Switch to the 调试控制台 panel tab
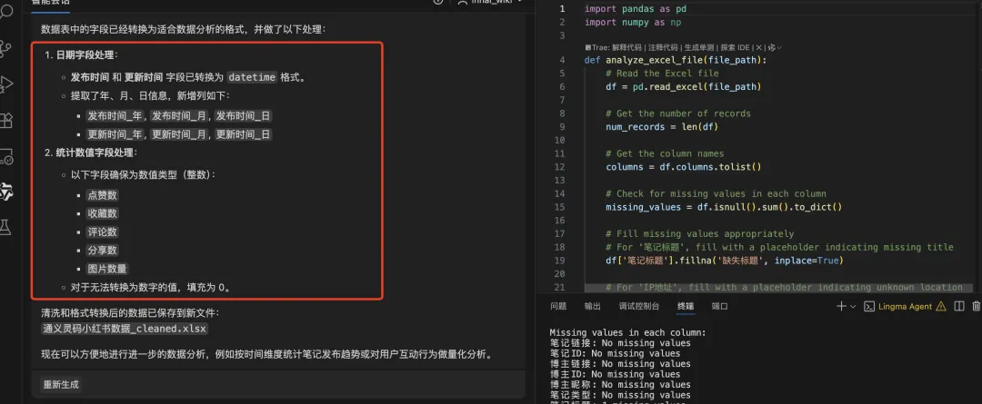 click(639, 307)
